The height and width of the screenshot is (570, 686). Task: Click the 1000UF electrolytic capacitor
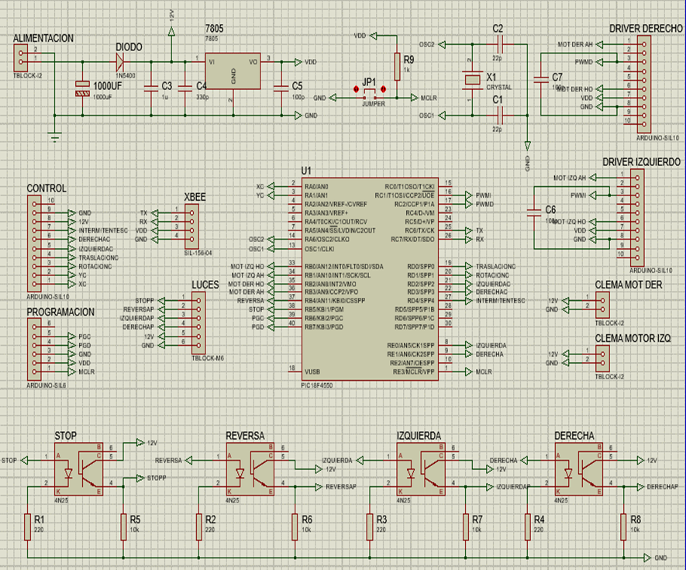(82, 88)
